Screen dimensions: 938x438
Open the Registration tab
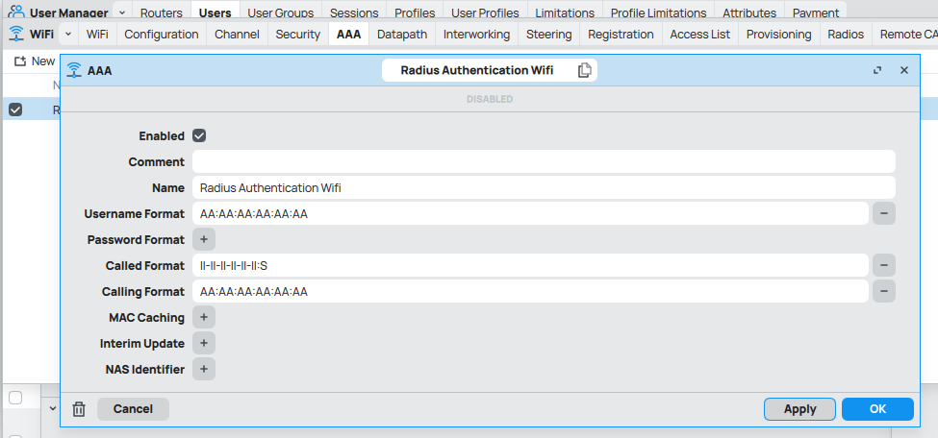click(x=621, y=34)
